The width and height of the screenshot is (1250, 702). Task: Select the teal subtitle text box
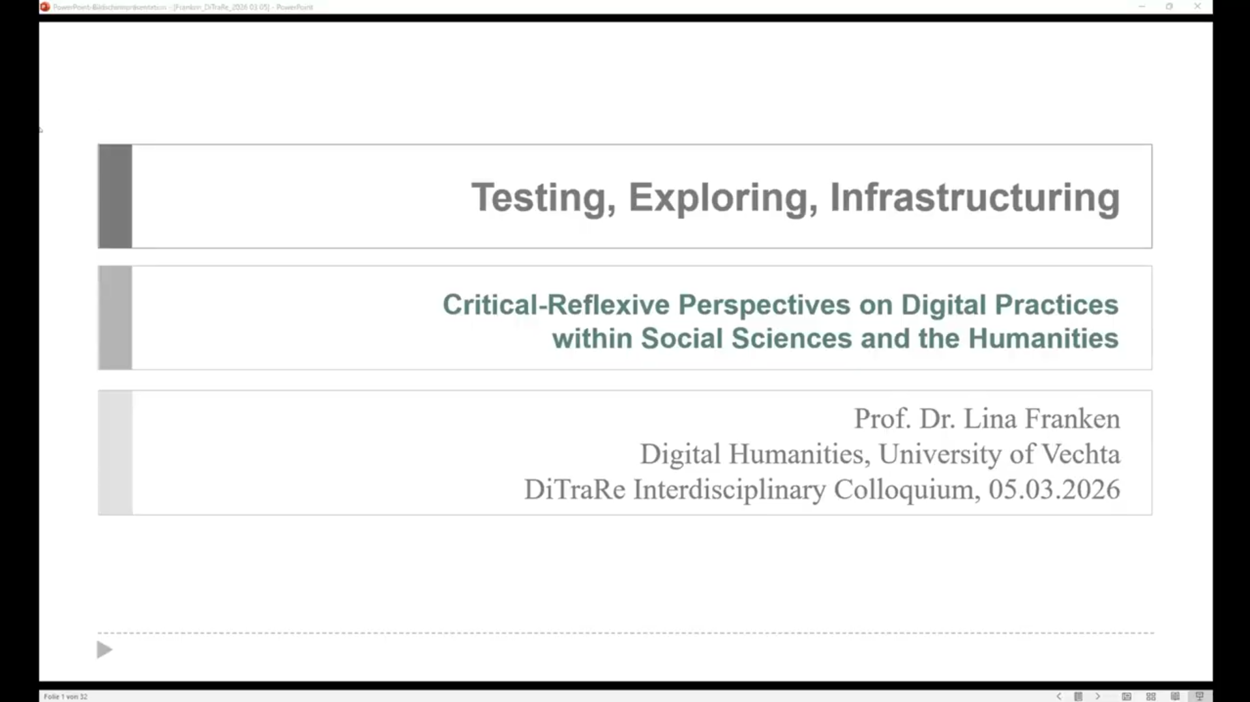click(780, 320)
